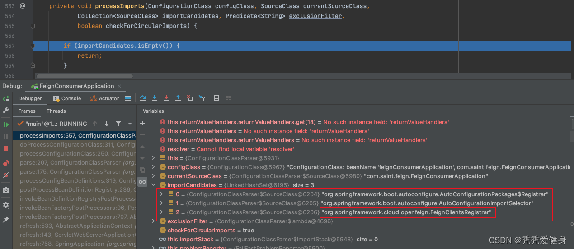The width and height of the screenshot is (574, 249).
Task: Select the Frames tab
Action: pyautogui.click(x=27, y=111)
